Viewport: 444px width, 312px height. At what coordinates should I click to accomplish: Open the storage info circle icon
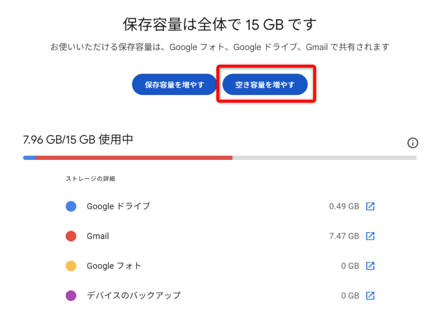412,143
